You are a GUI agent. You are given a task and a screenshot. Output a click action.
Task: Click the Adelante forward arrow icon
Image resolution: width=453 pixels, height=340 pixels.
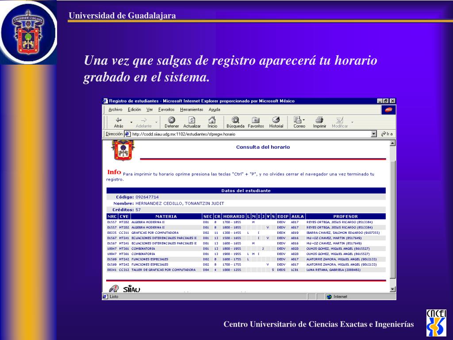click(144, 120)
